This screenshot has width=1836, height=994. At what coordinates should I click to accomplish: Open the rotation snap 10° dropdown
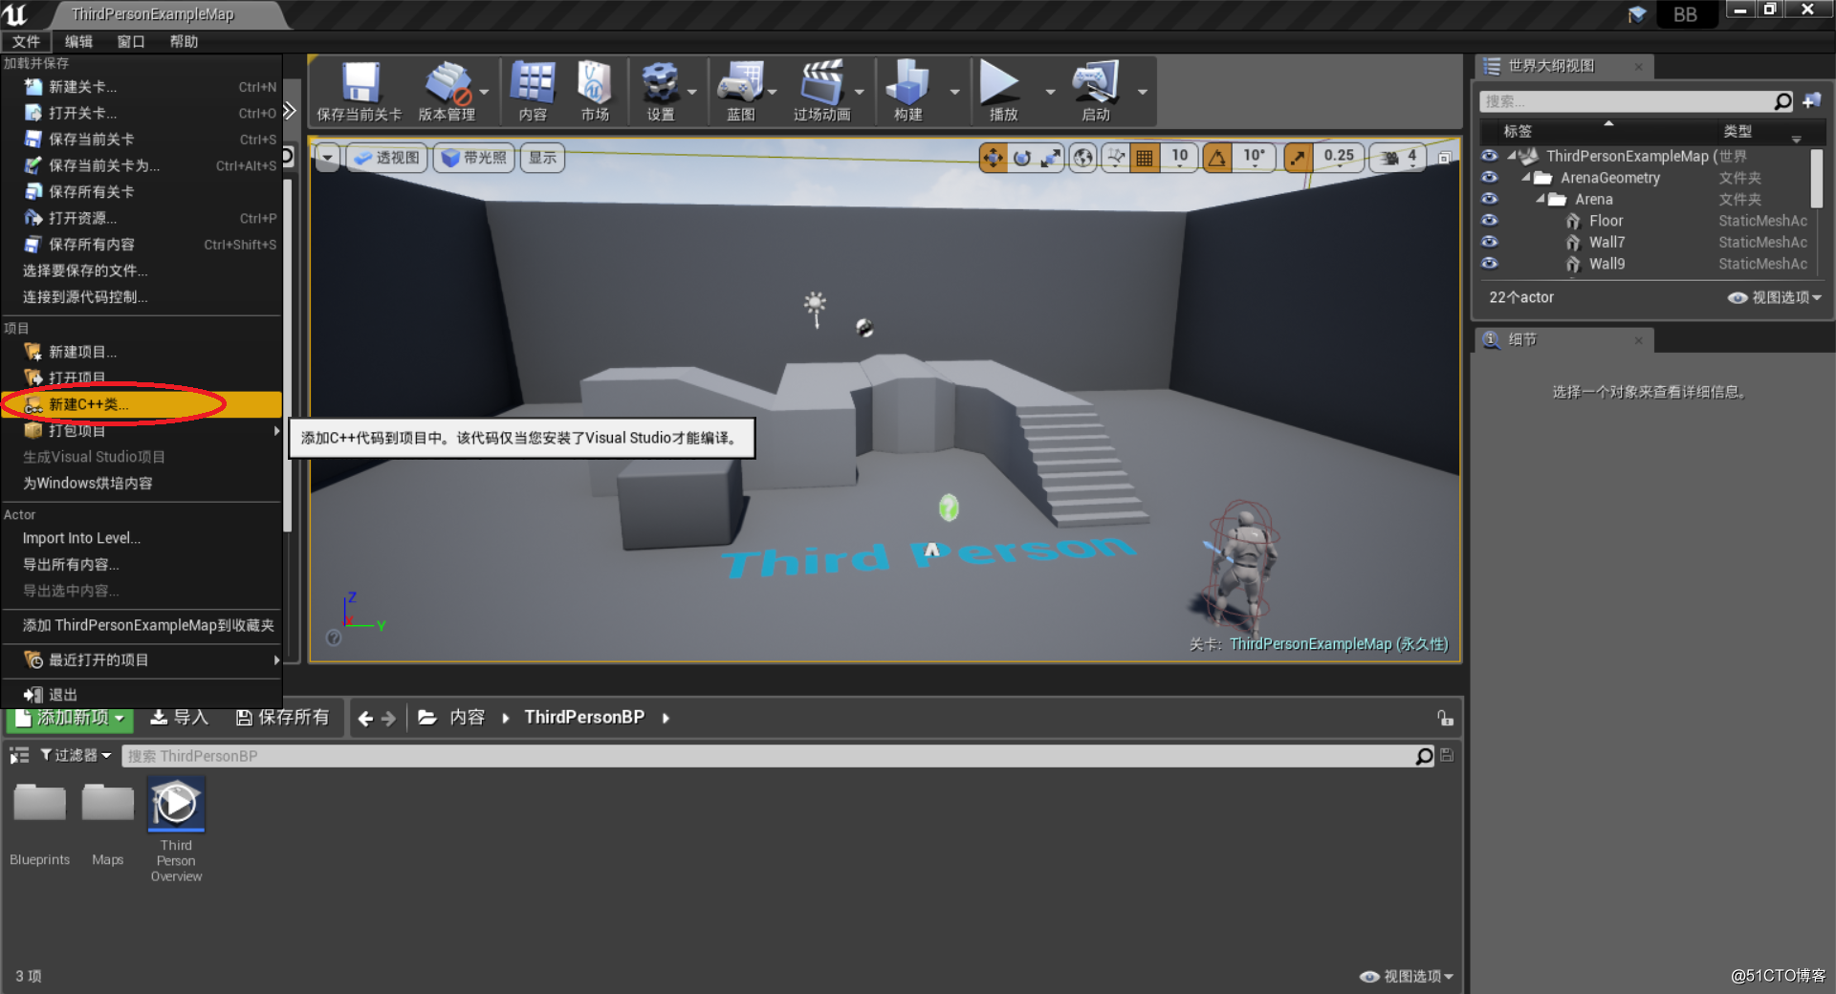[1254, 158]
